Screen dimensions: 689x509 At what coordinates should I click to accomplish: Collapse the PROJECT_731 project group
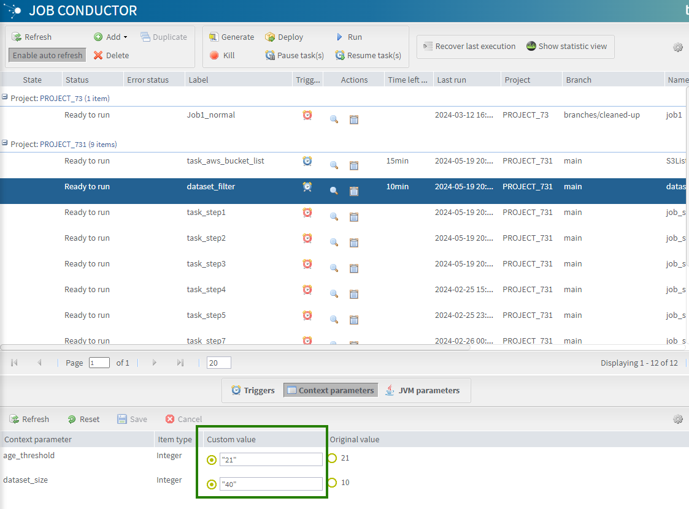(5, 145)
